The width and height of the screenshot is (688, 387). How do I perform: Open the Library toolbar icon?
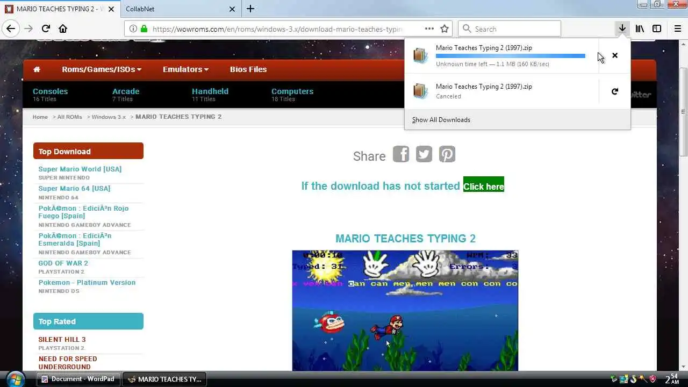point(640,28)
